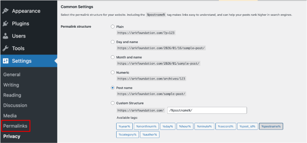This screenshot has width=307, height=143.
Task: Insert the %second% tag
Action: 226,126
